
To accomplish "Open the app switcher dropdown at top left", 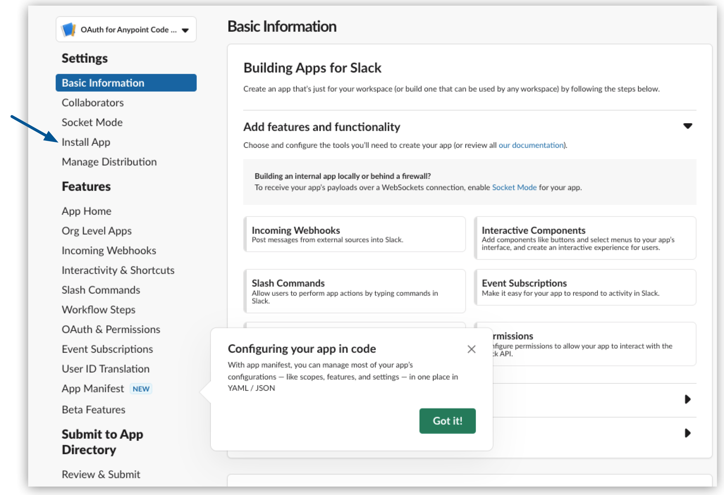I will click(185, 30).
